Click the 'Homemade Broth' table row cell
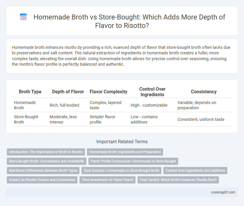 [x=30, y=105]
